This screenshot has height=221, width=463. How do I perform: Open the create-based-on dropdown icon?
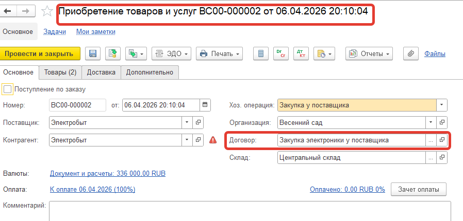(x=137, y=53)
